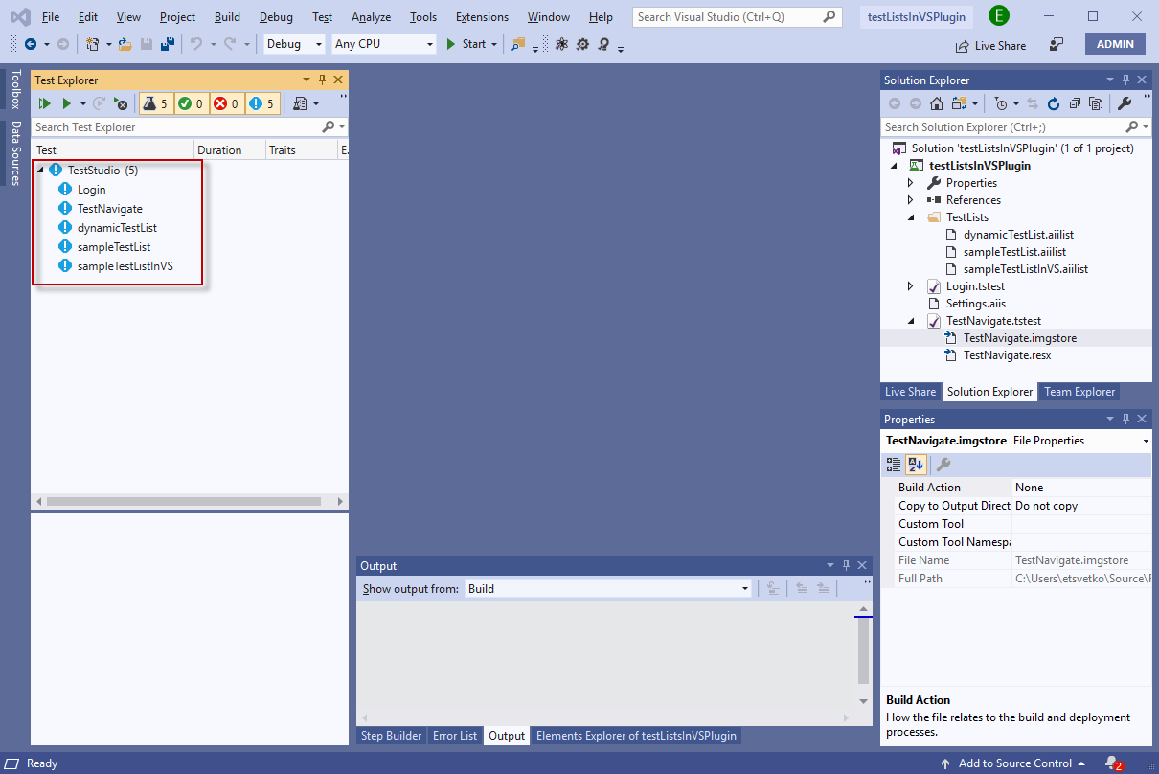Image resolution: width=1159 pixels, height=774 pixels.
Task: Click Collapse All icon in Solution Explorer
Action: click(x=1075, y=103)
